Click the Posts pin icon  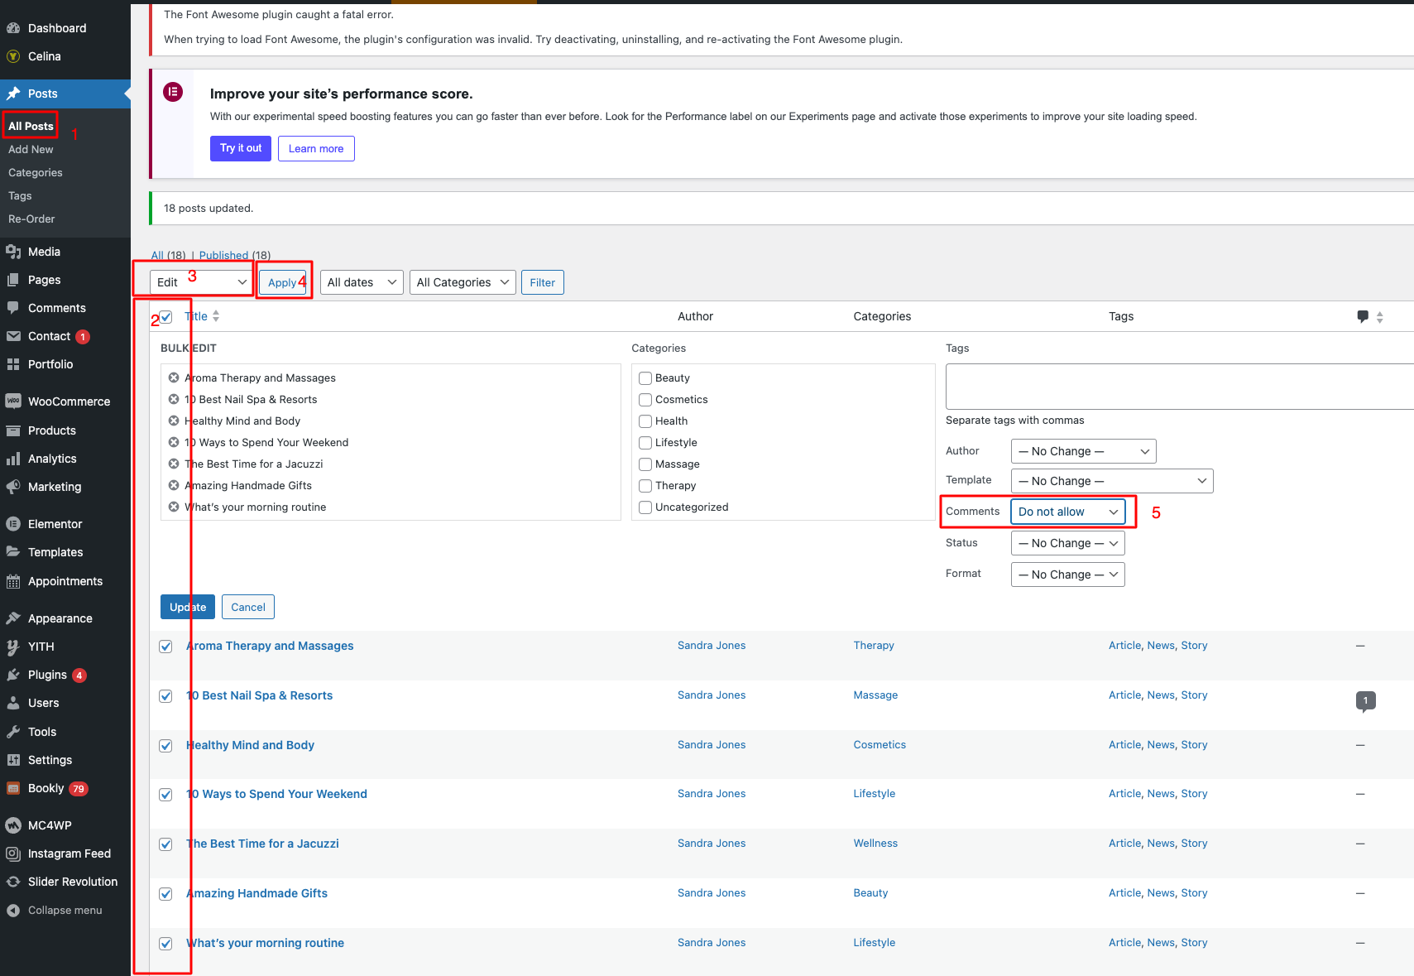click(13, 94)
